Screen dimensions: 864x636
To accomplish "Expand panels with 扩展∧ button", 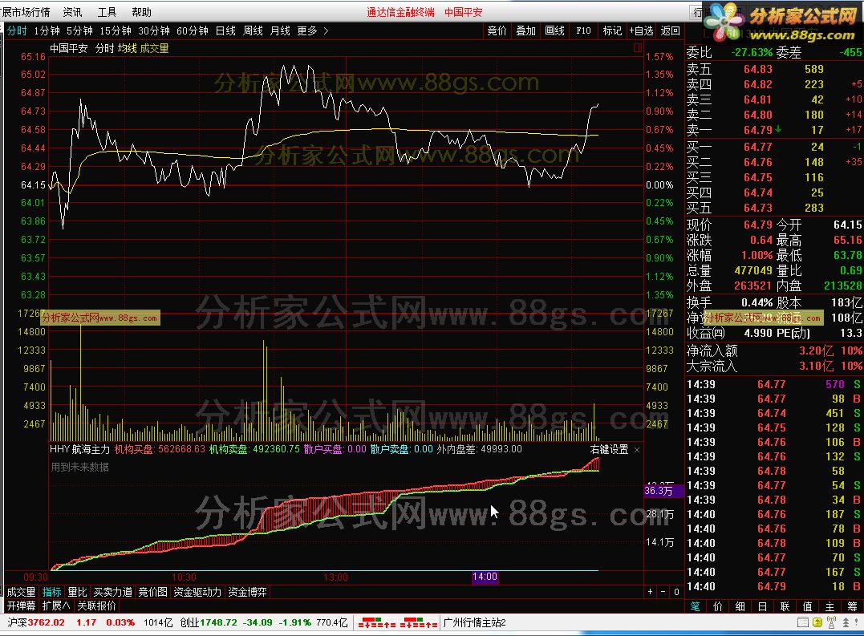I will coord(56,606).
